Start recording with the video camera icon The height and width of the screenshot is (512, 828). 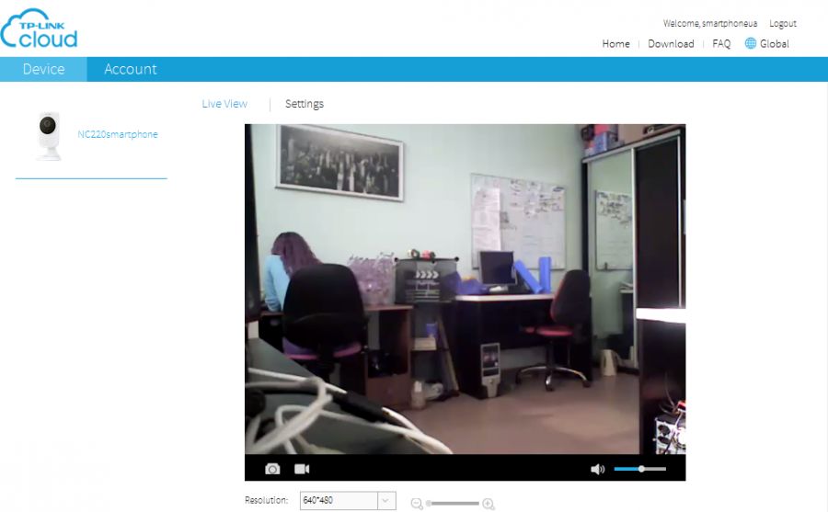[x=302, y=469]
